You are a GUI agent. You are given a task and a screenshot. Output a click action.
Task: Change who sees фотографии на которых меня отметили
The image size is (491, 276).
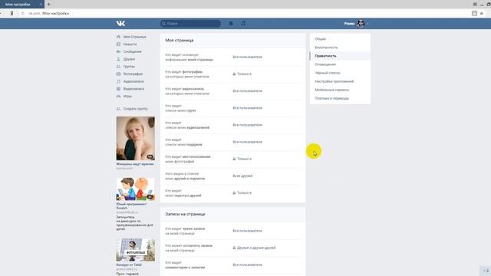(242, 74)
